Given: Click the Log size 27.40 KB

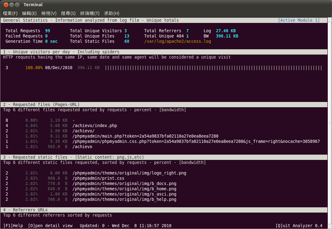Looking at the screenshot, I should click(x=226, y=31).
